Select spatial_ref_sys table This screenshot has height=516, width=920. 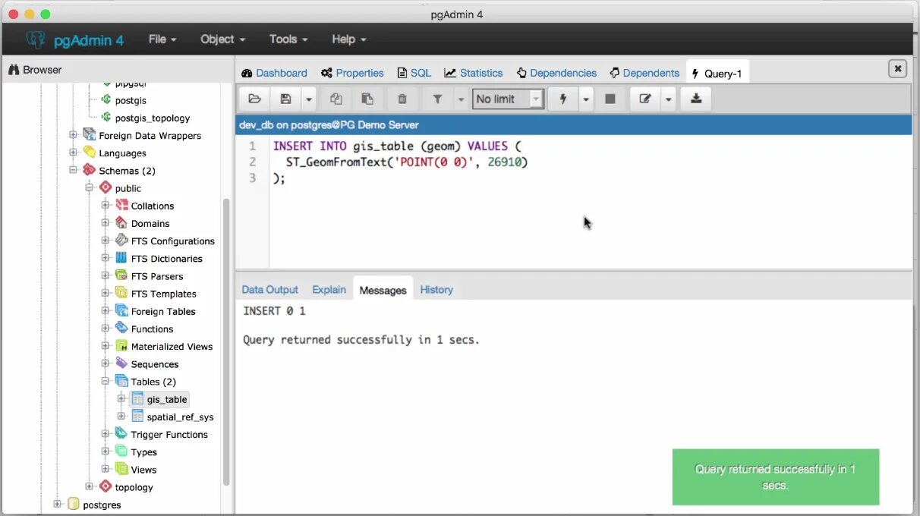180,417
